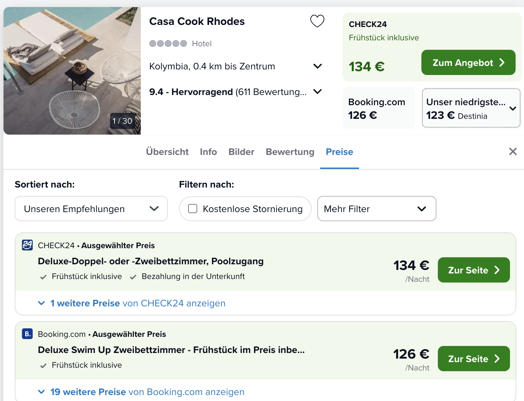
Task: Click the CHECK24 logo icon
Action: (x=27, y=245)
